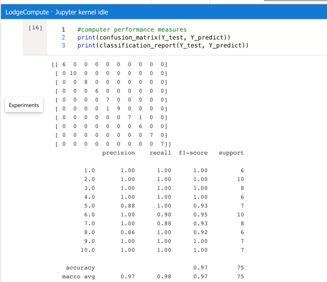Click the 'support' column header in output
This screenshot has width=327, height=282.
coord(231,153)
